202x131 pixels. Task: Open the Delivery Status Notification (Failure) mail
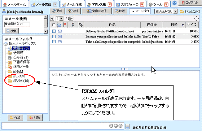point(110,31)
